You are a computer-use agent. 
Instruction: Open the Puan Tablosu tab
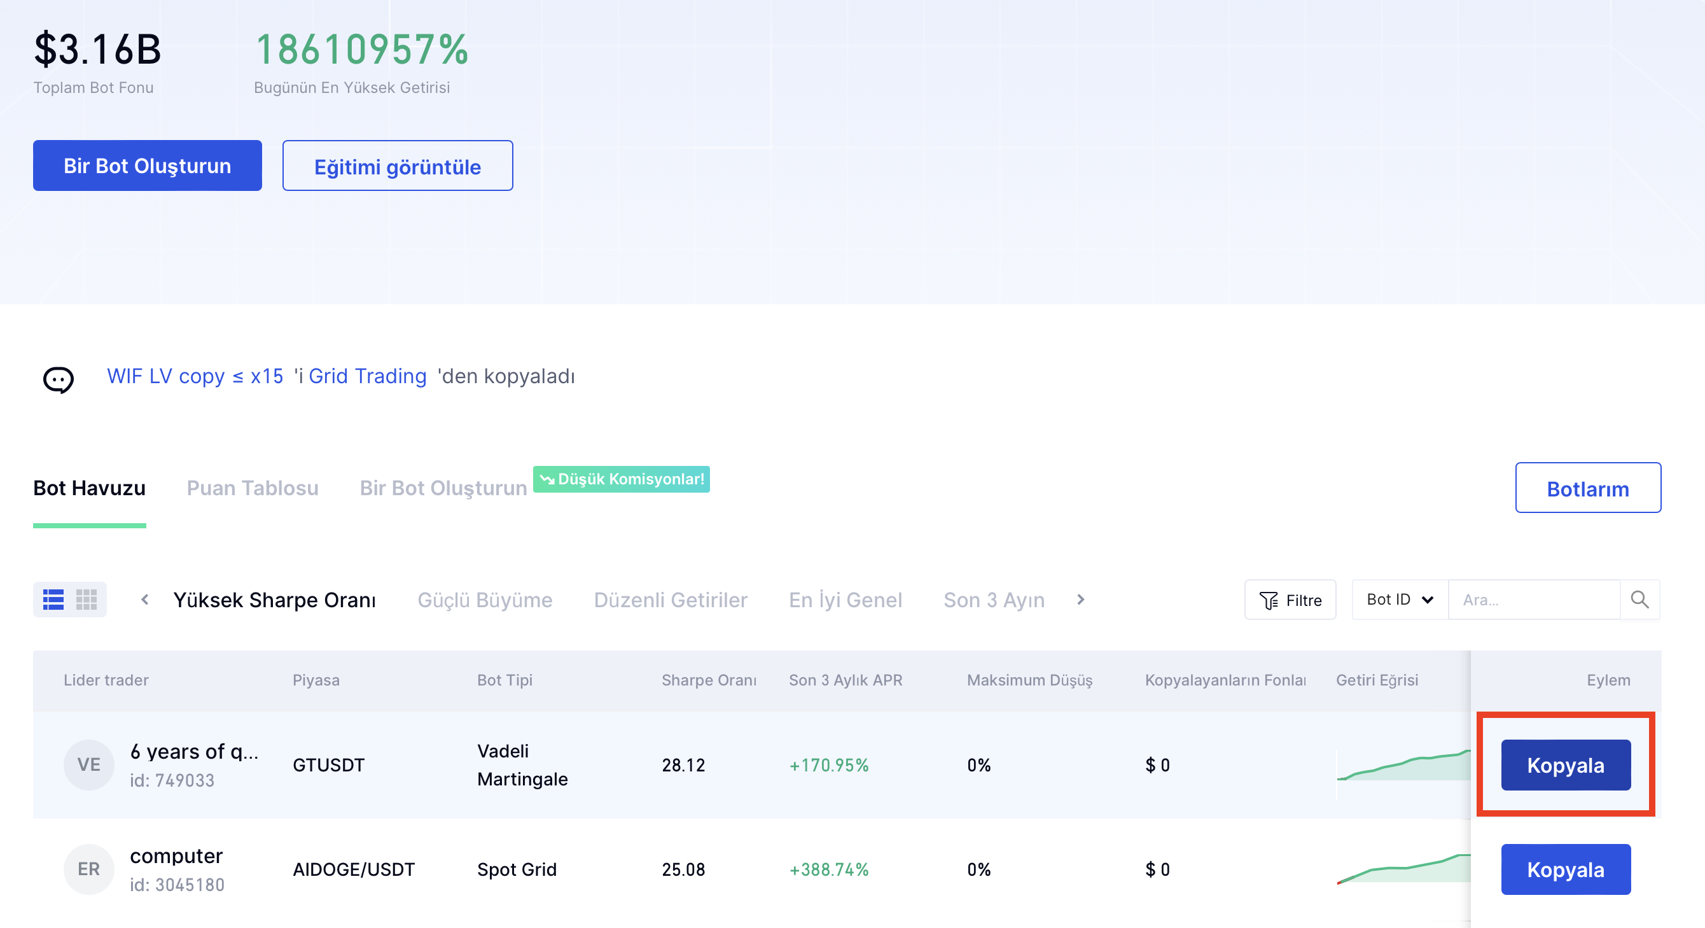tap(252, 488)
